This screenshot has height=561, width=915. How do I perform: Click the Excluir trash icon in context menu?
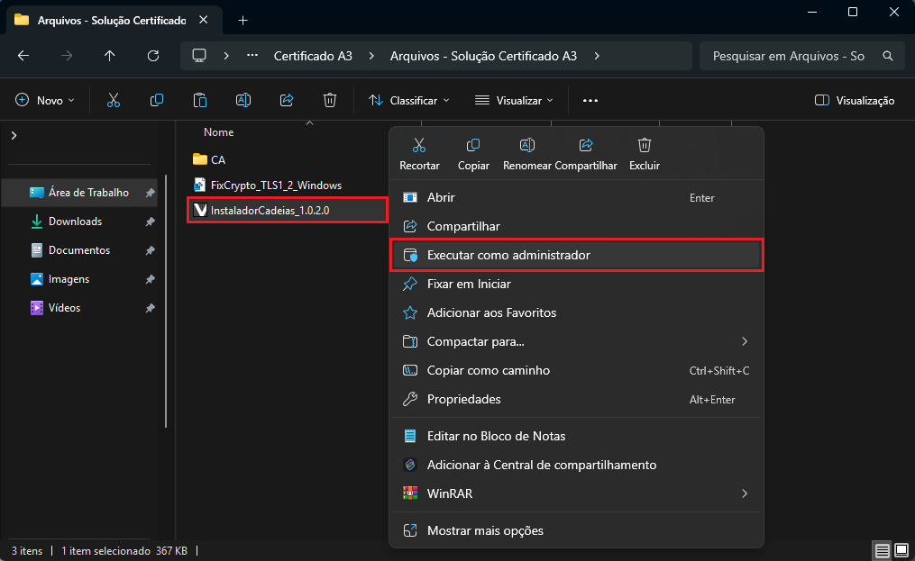(x=644, y=146)
